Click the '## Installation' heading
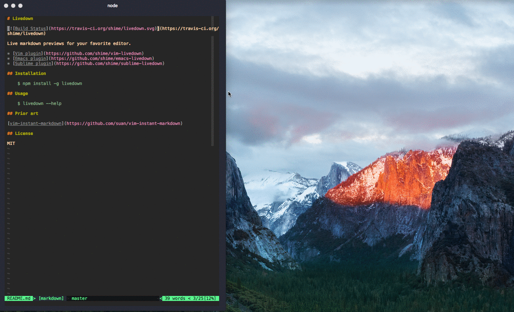This screenshot has width=514, height=312. click(x=26, y=74)
